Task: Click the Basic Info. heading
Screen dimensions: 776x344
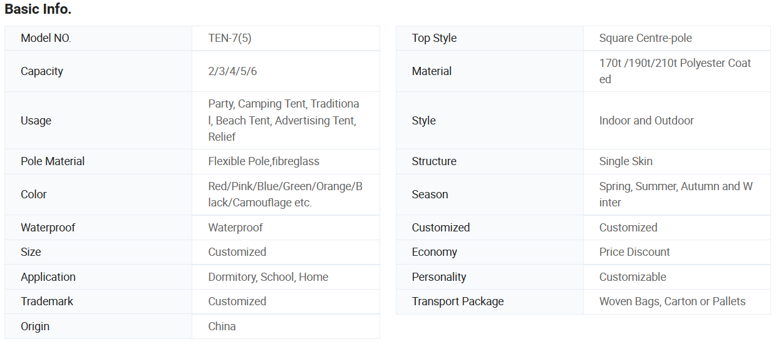Action: point(38,9)
